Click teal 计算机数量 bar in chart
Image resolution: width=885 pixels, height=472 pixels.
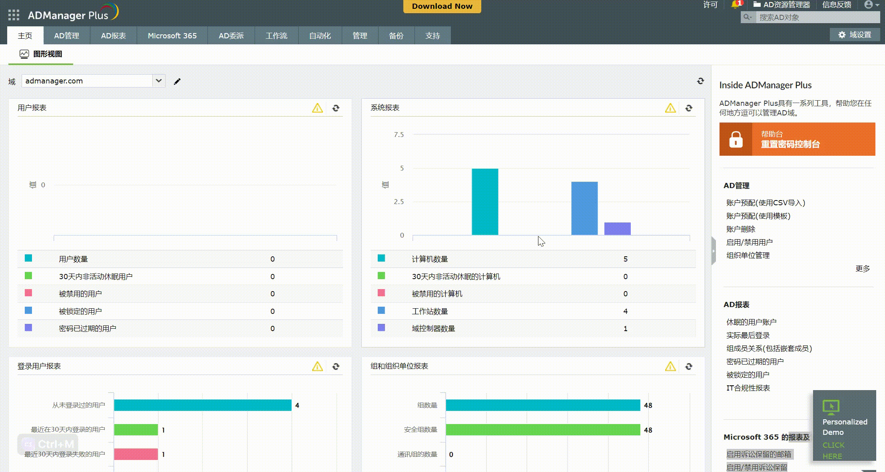tap(485, 202)
